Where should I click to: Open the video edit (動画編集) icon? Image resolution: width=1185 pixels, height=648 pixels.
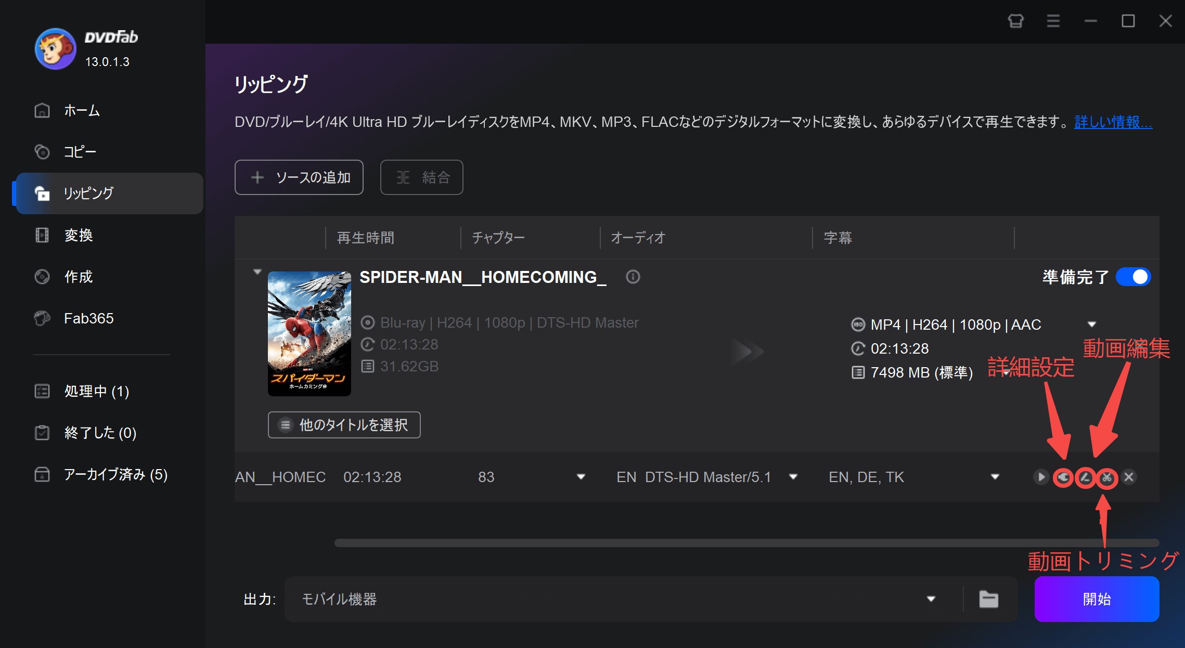(1085, 477)
